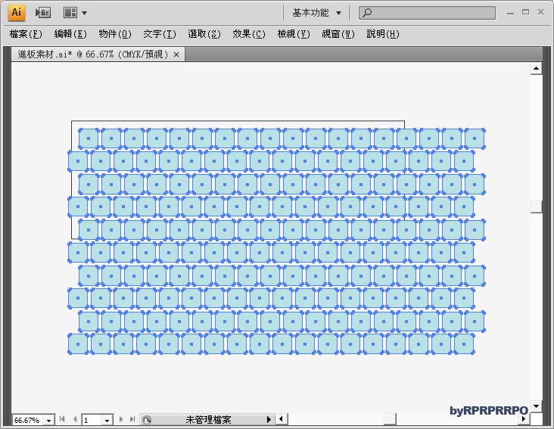
Task: Open the 效果(C) menu
Action: (249, 34)
